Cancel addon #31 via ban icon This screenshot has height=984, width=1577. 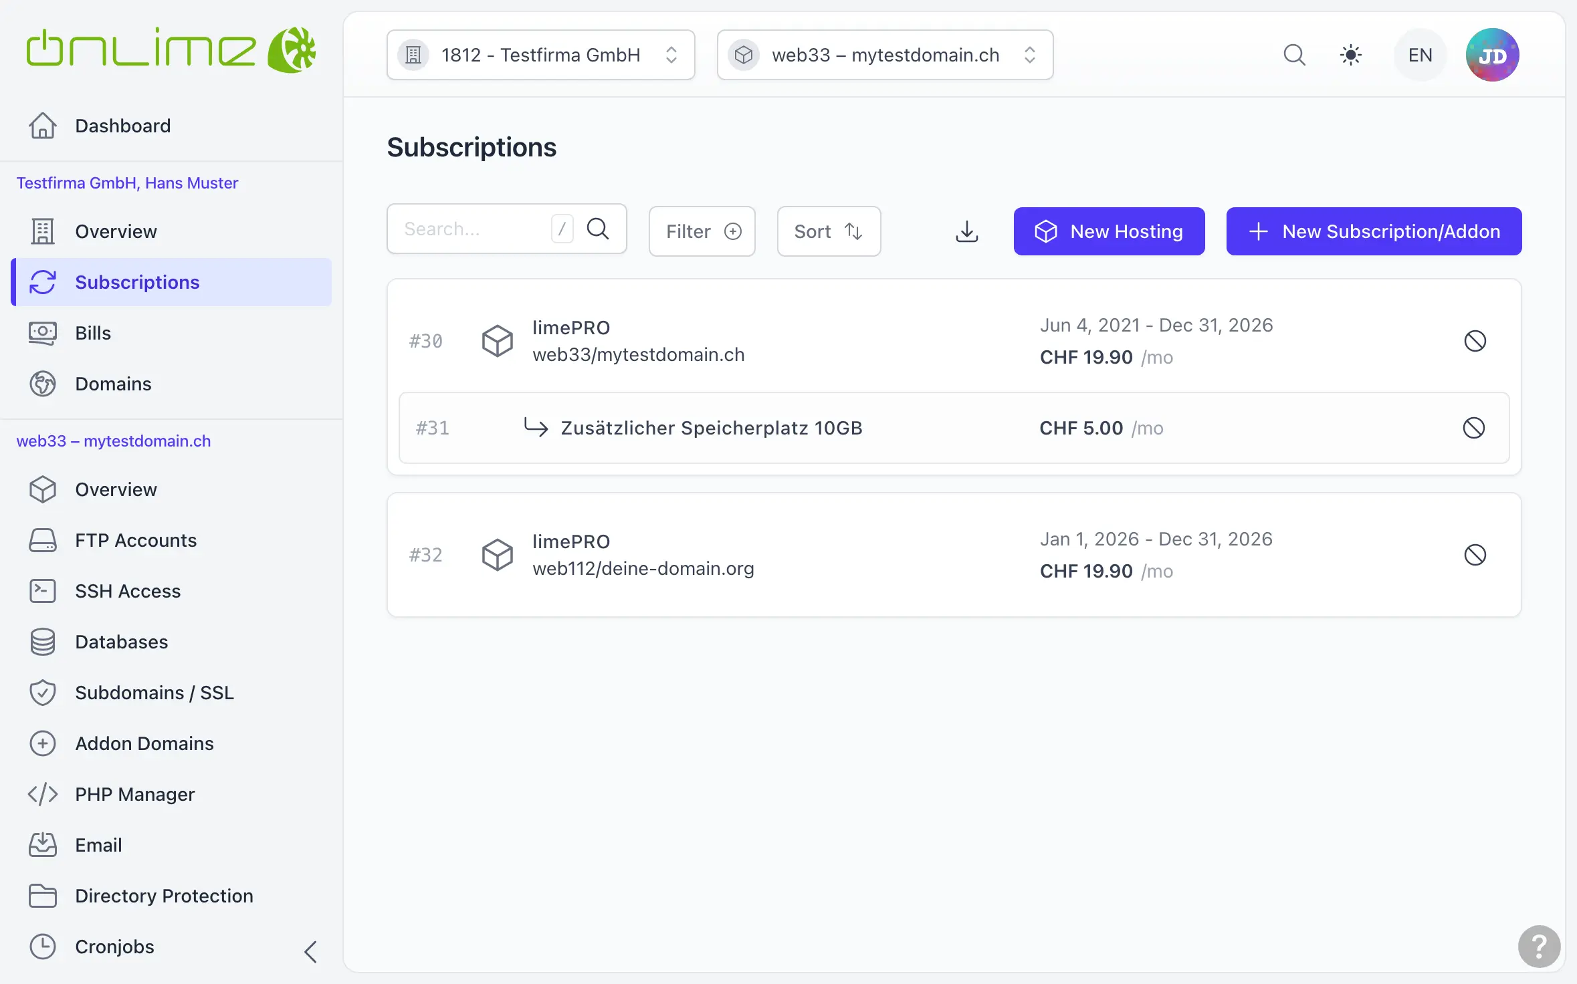tap(1473, 428)
